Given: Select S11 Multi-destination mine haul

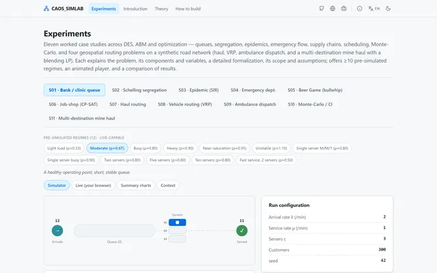Looking at the screenshot, I should (82, 118).
